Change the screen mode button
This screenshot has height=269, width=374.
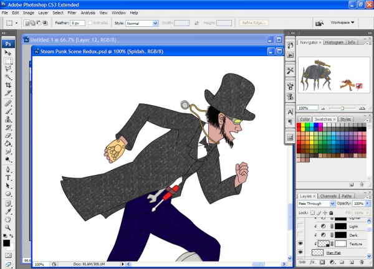[8, 264]
